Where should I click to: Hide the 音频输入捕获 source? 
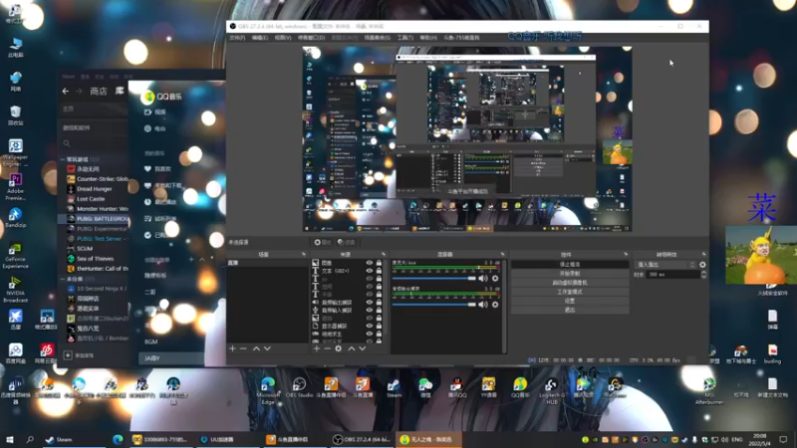click(x=370, y=310)
